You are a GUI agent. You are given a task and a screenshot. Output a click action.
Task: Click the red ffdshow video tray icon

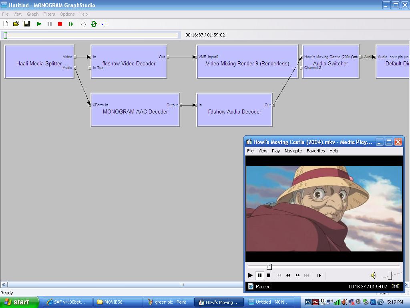pyautogui.click(x=316, y=302)
